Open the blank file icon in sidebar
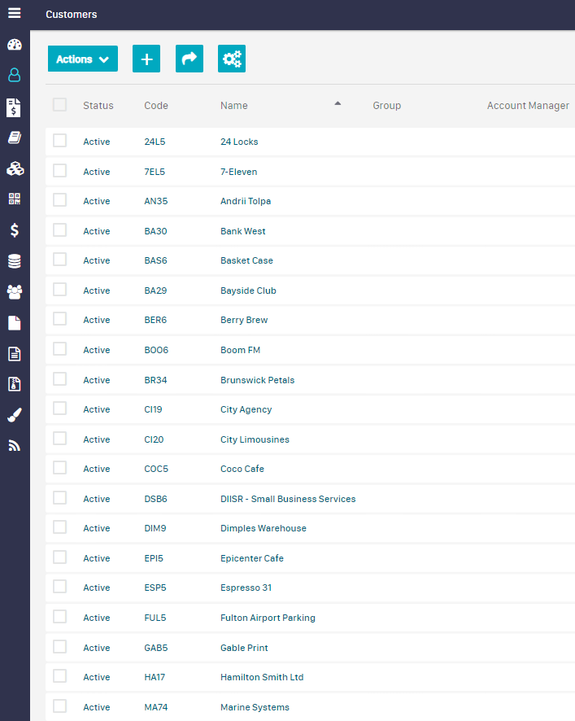Image resolution: width=575 pixels, height=721 pixels. tap(15, 323)
